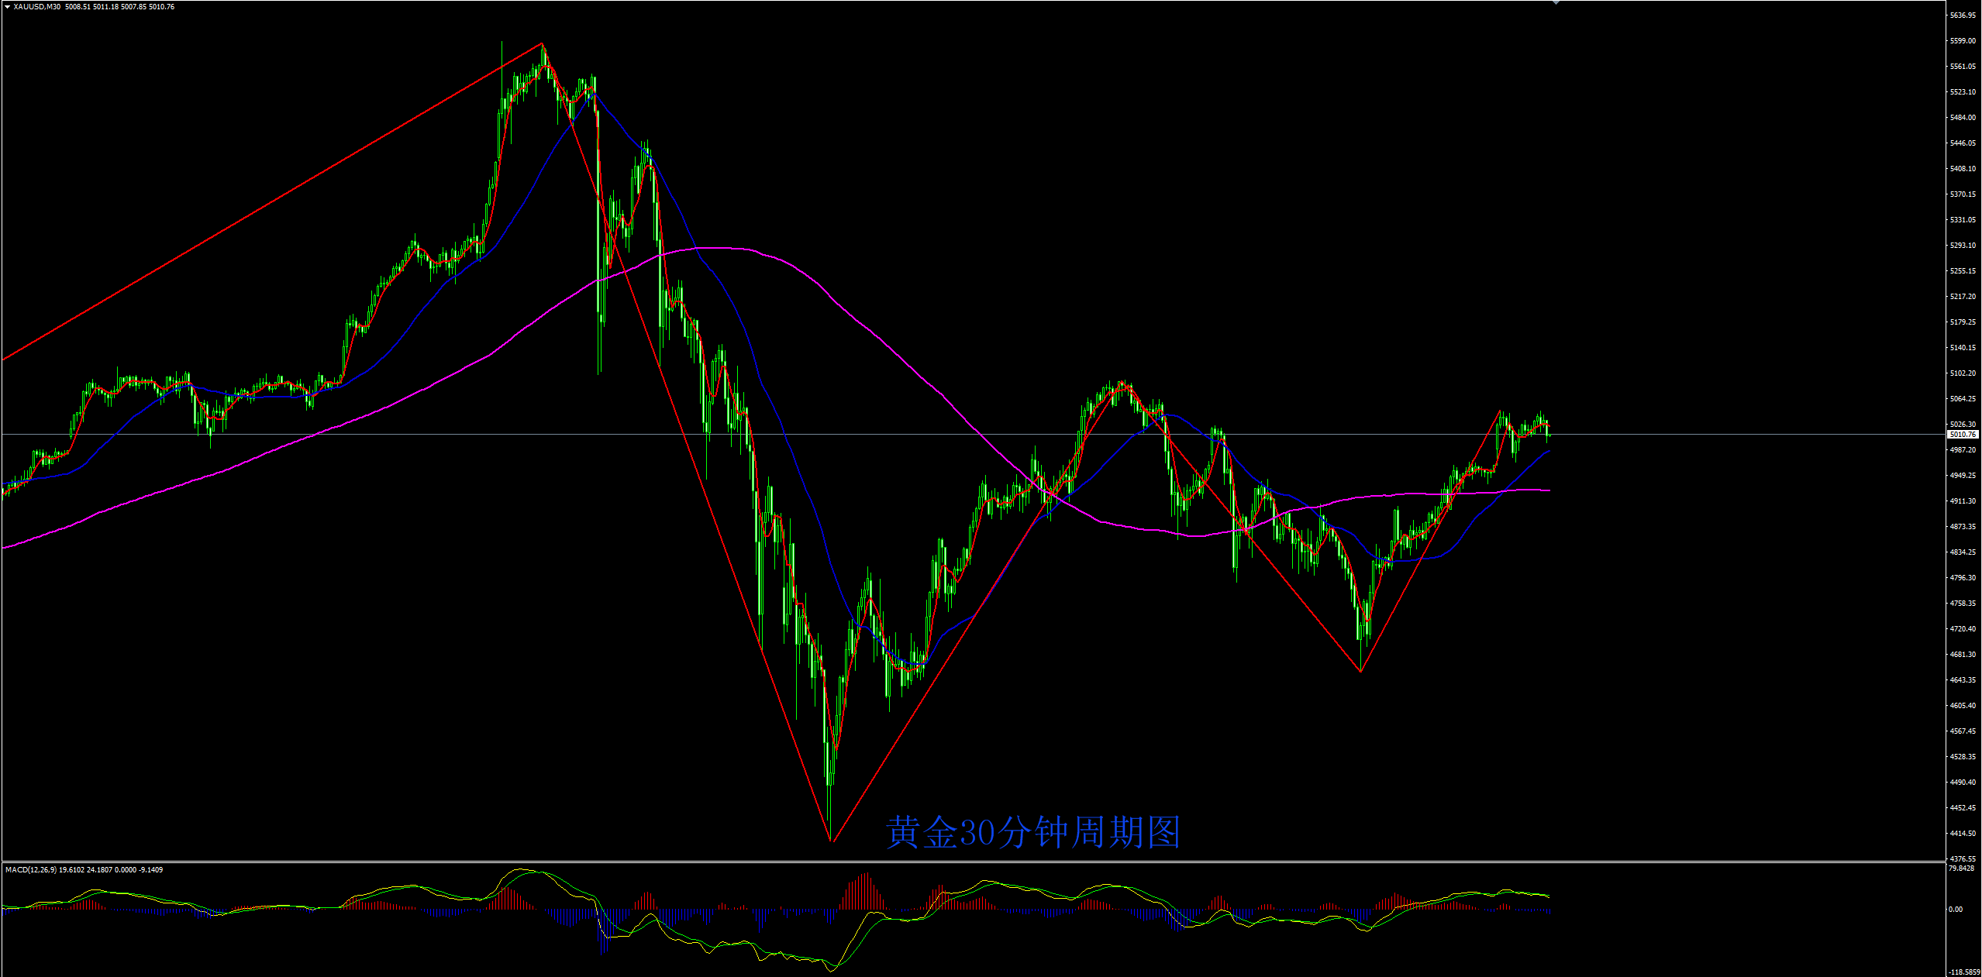Click the grey chart shift triangle marker
Screen dimensions: 1982x977
(1556, 3)
